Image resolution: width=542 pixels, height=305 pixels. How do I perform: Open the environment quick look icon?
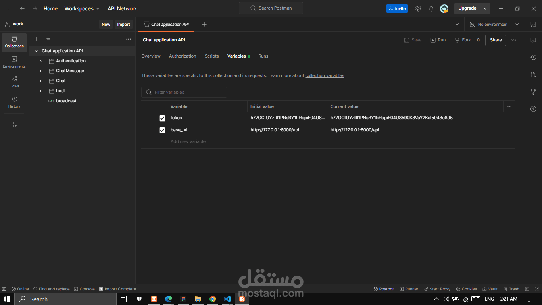pyautogui.click(x=533, y=24)
